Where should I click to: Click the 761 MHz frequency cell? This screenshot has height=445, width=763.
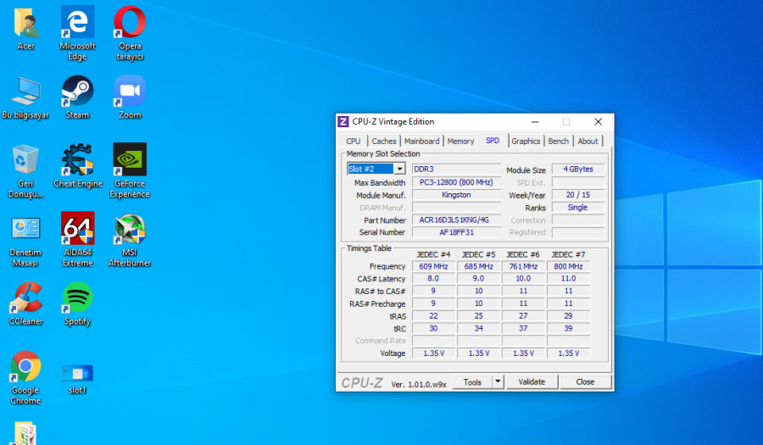coord(524,266)
